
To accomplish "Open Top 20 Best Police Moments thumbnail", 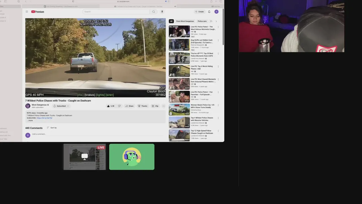I will [x=179, y=58].
